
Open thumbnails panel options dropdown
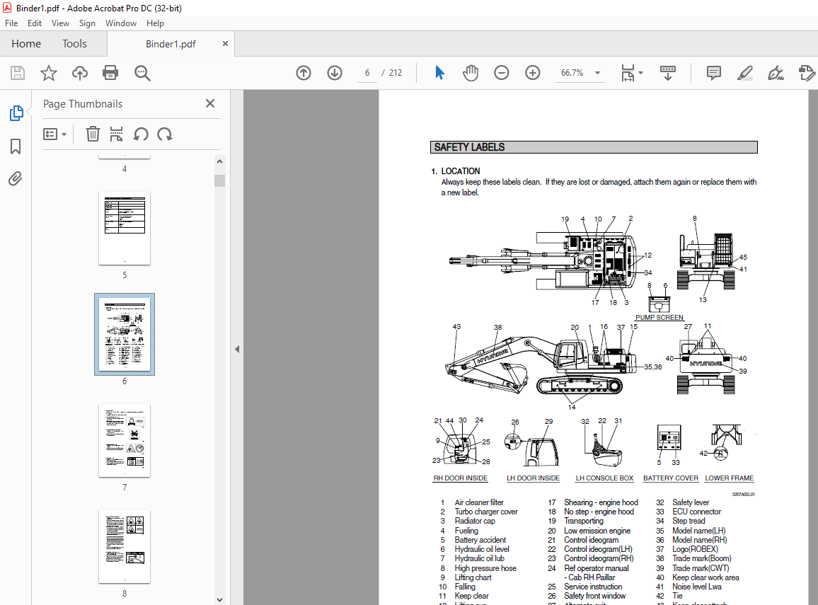tap(54, 134)
